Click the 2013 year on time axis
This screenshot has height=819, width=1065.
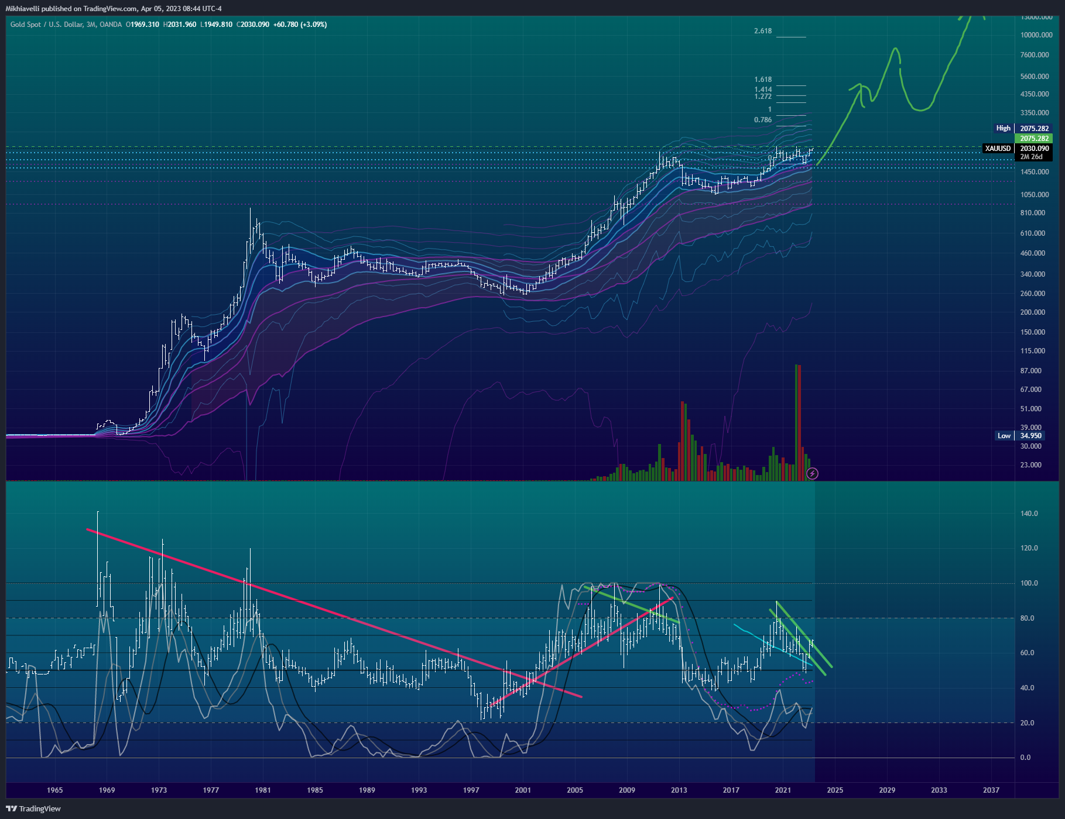pos(679,790)
